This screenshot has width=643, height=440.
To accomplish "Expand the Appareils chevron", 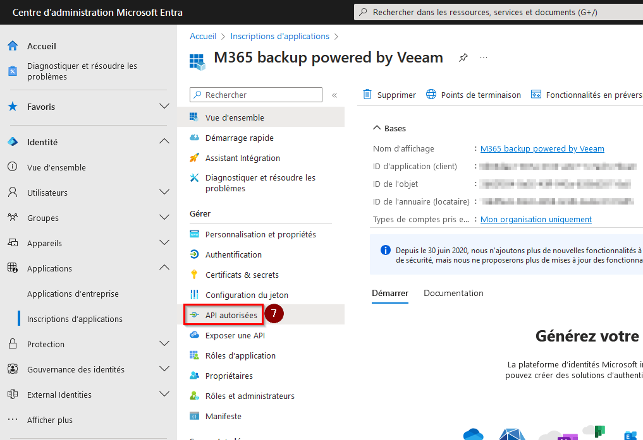I will 164,242.
